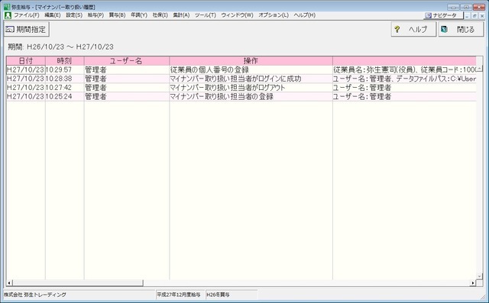This screenshot has width=489, height=303.
Task: Click the horizontal scrollbar left arrow
Action: [9, 282]
